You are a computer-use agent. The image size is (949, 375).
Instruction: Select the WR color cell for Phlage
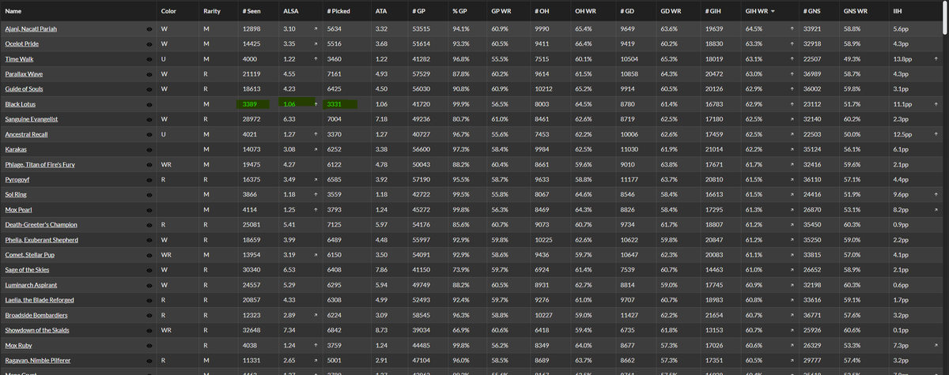click(x=165, y=164)
